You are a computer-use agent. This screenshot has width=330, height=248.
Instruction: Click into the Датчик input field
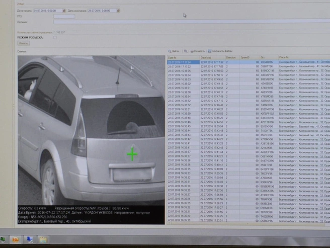[192, 22]
